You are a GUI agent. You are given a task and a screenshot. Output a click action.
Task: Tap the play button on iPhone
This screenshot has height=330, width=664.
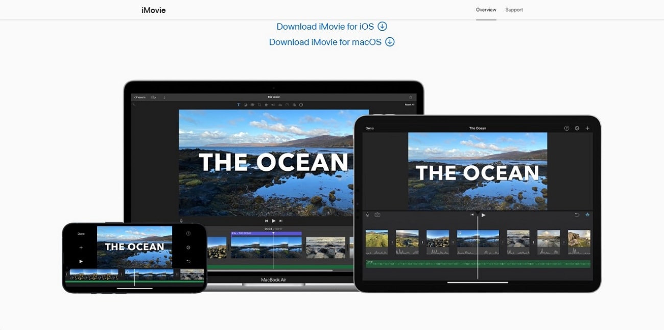(x=81, y=261)
